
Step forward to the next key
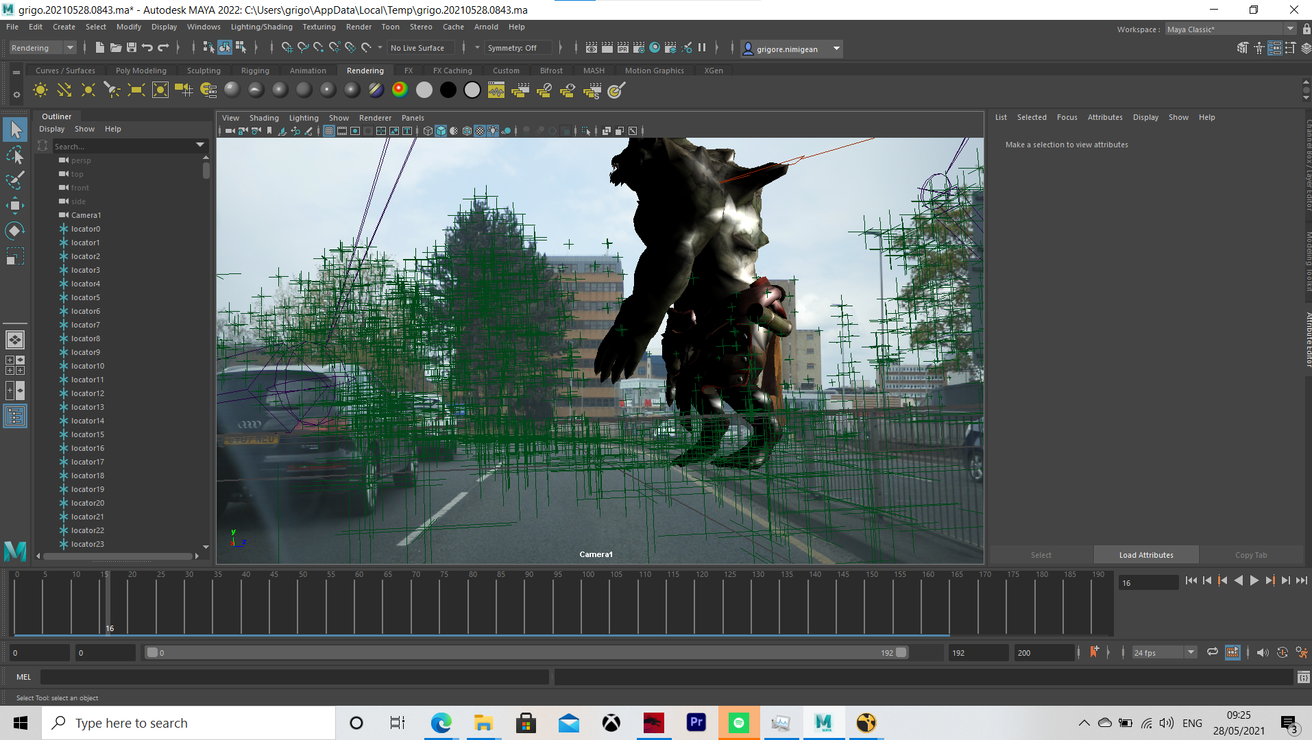(x=1270, y=580)
